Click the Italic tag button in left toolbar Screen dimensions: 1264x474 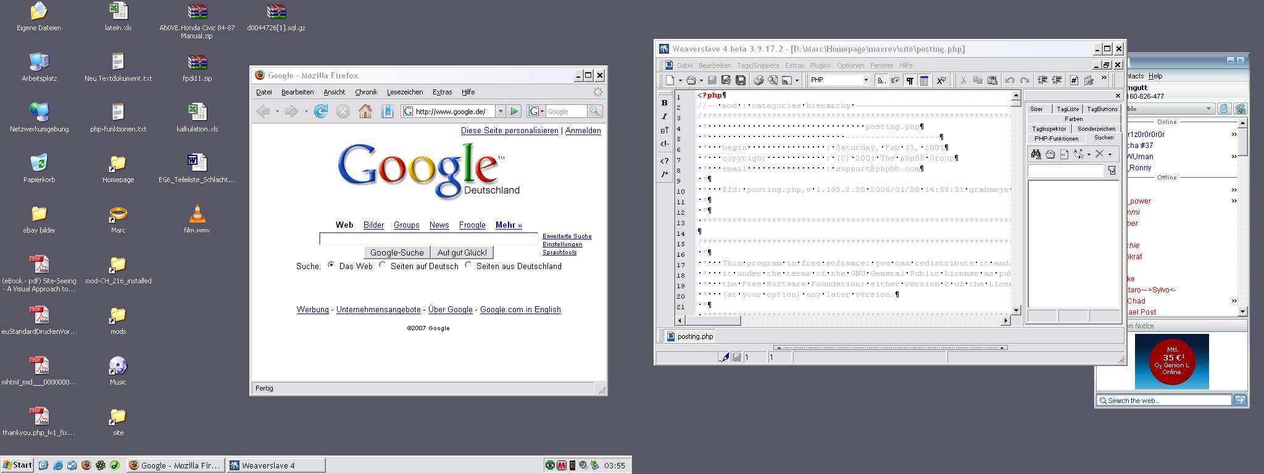[x=664, y=116]
